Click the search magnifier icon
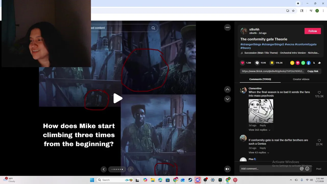Image resolution: width=327 pixels, height=184 pixels. (x=153, y=28)
